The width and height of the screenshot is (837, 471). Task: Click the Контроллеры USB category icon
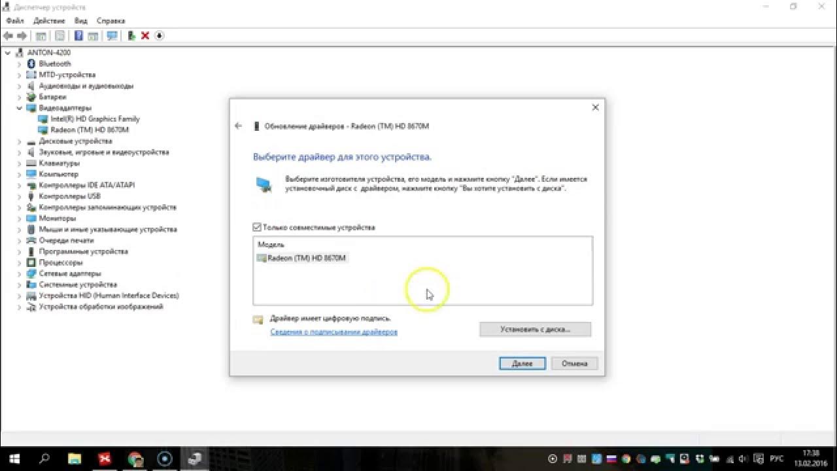click(31, 196)
